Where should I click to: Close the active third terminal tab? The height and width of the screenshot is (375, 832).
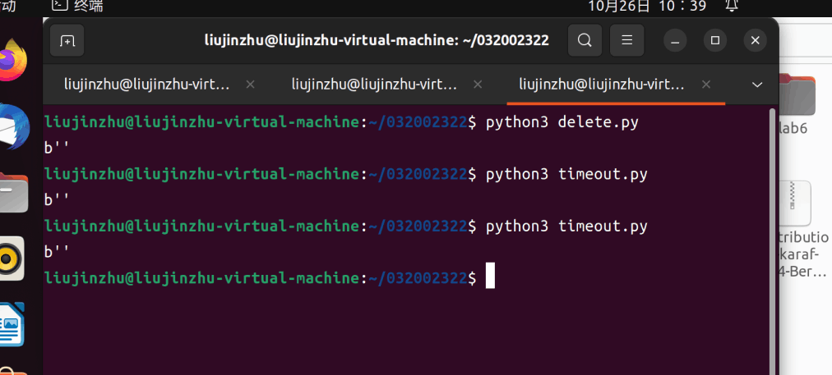[705, 85]
